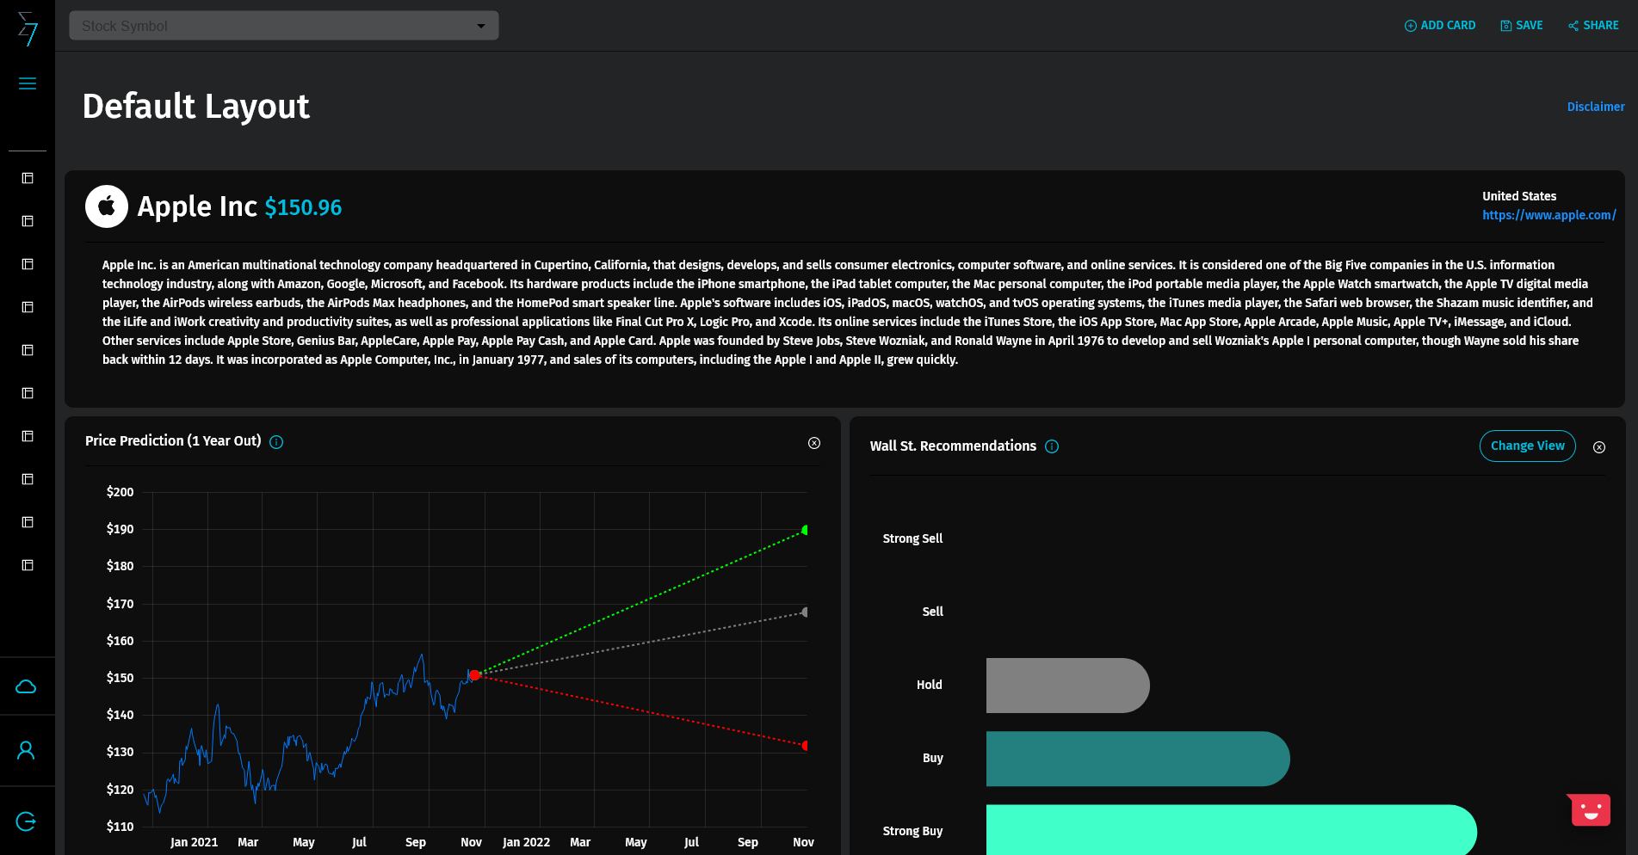The image size is (1638, 855).
Task: Click the United States country label
Action: (1519, 196)
